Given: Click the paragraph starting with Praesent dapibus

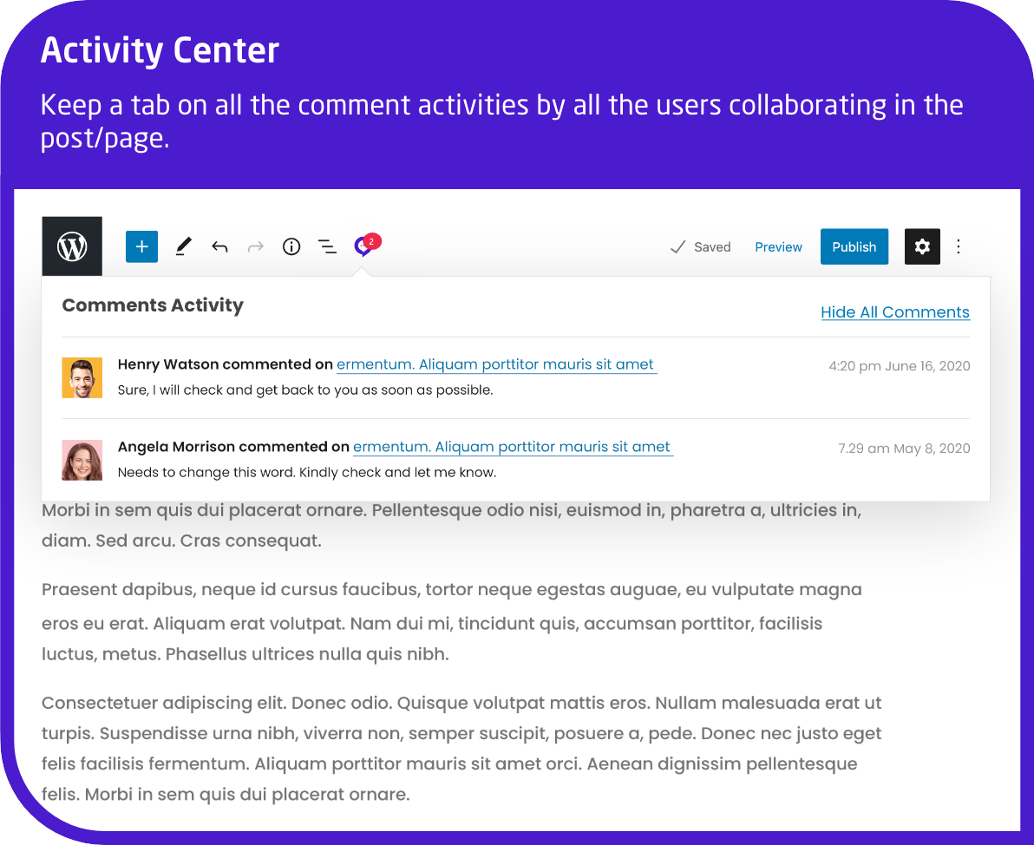Looking at the screenshot, I should coord(452,621).
